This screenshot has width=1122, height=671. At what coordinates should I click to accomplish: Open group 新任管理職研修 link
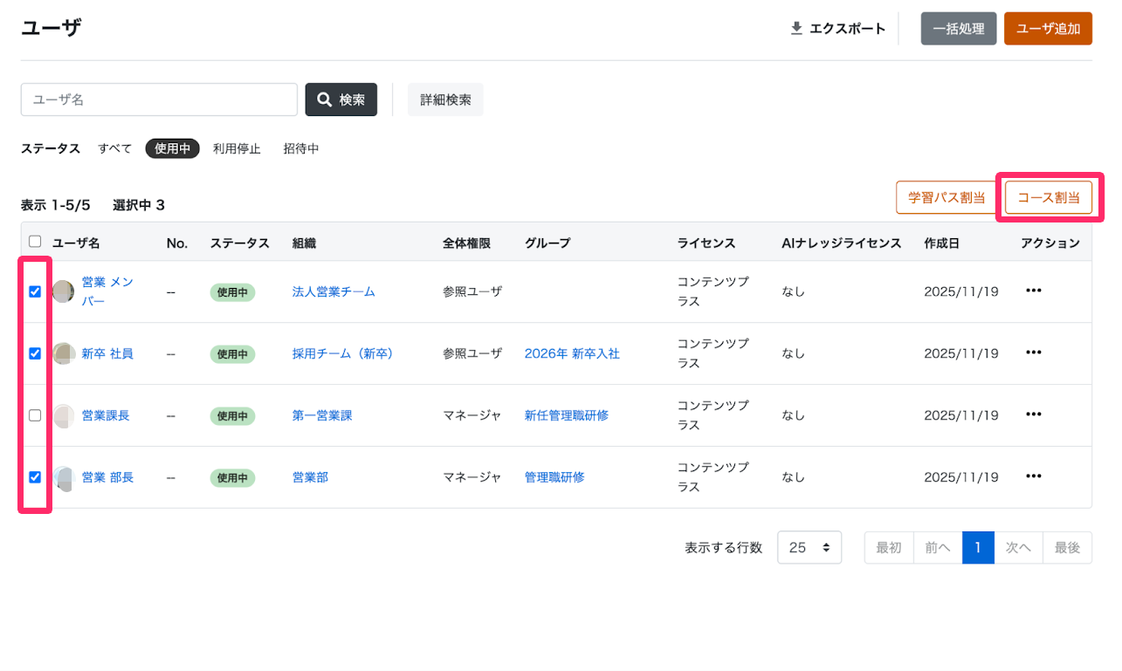coord(567,415)
